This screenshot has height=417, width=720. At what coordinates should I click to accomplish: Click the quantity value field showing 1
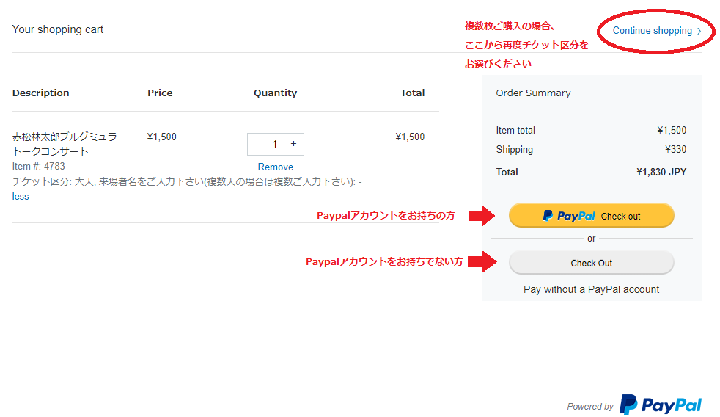tap(275, 145)
